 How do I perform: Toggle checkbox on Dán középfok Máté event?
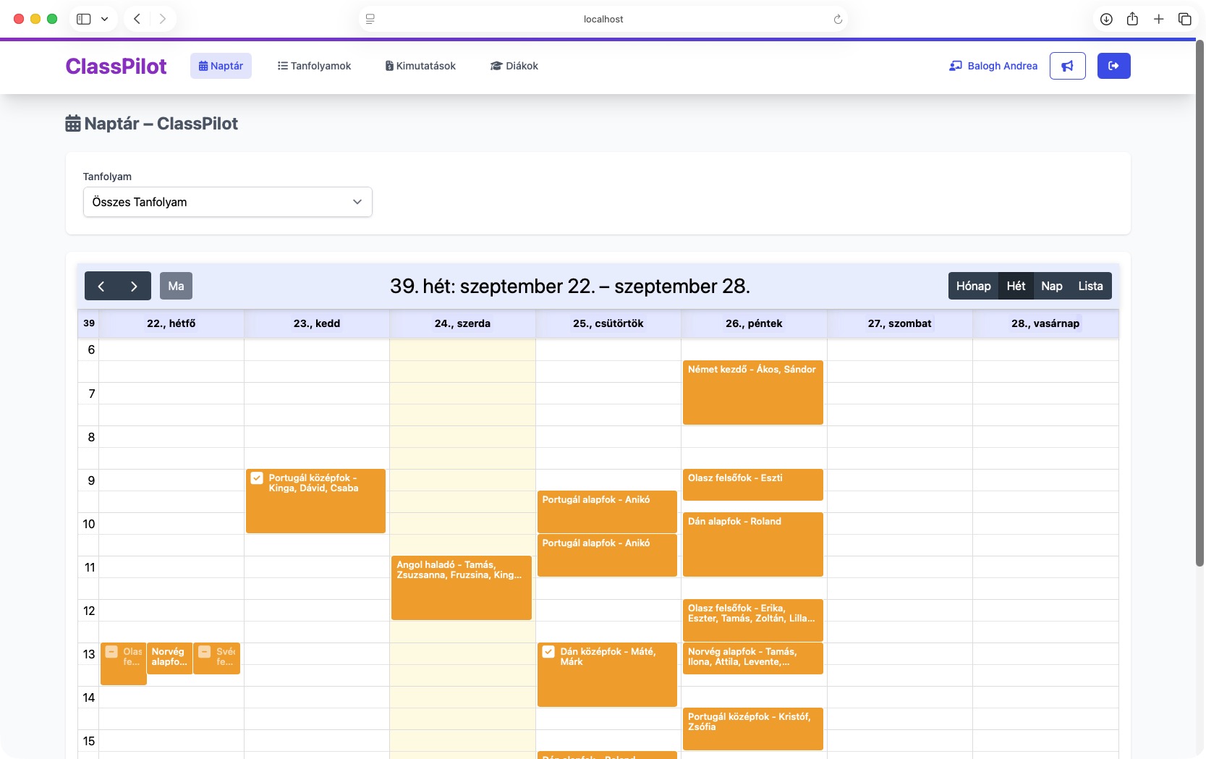tap(548, 652)
